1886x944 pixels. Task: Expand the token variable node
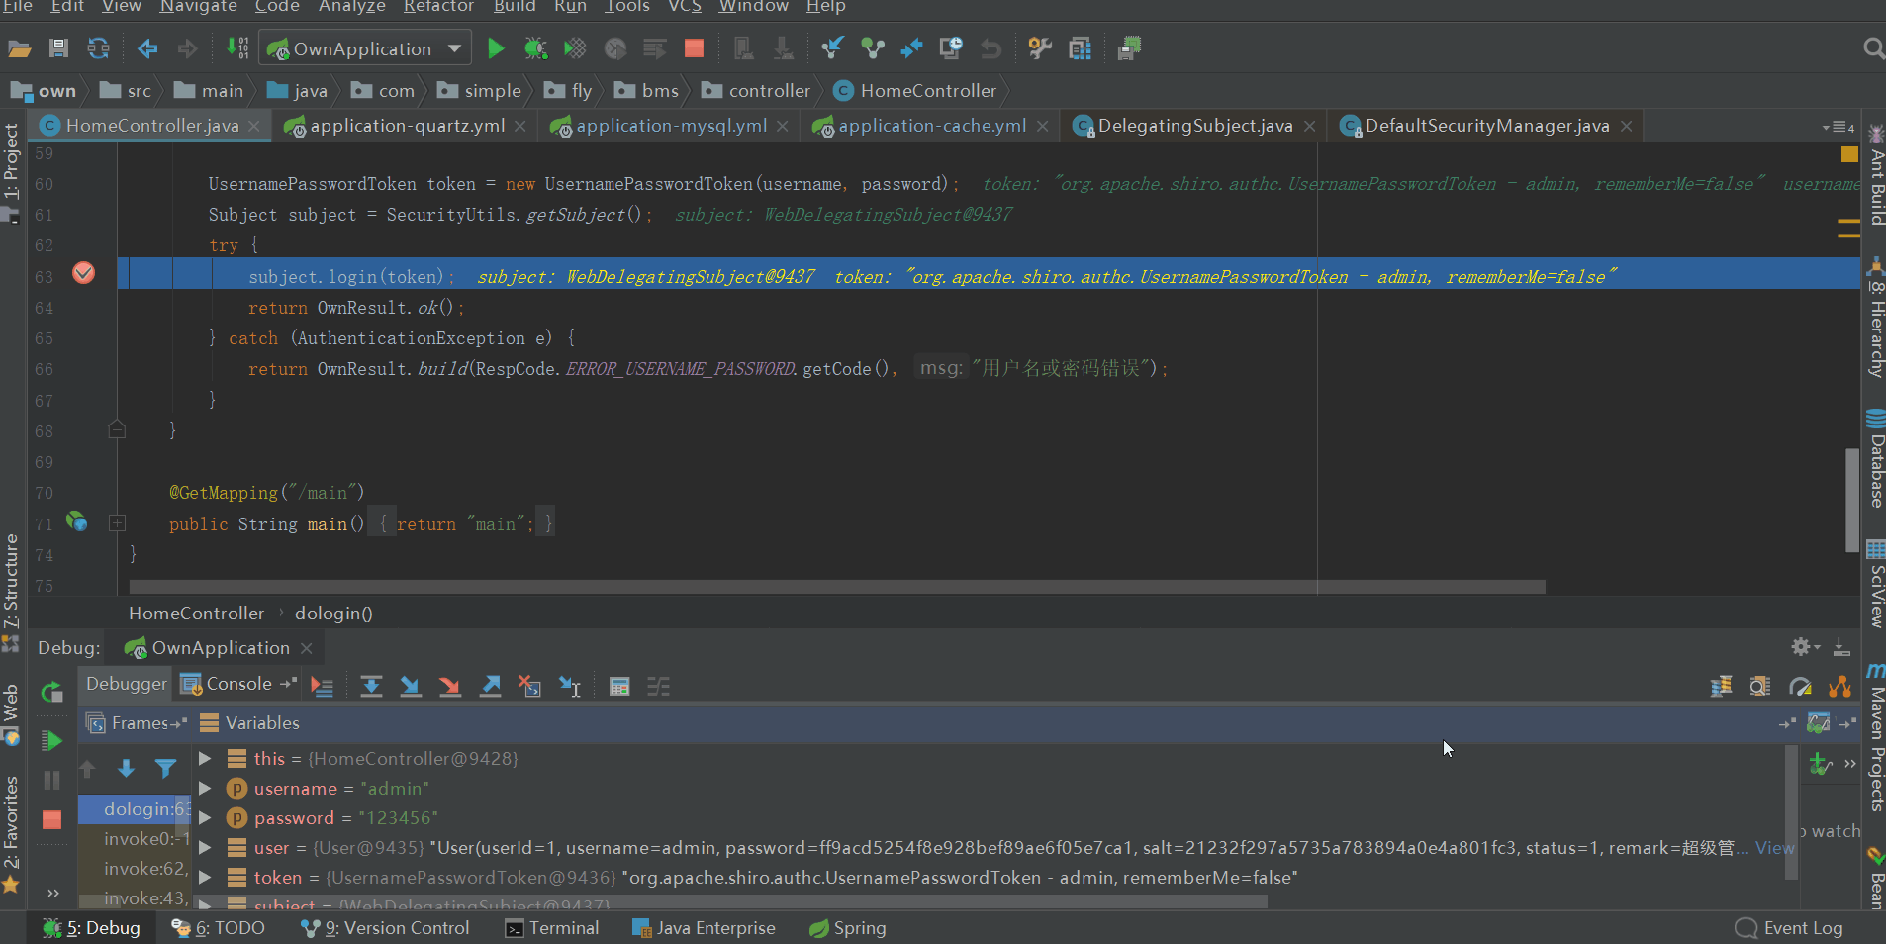point(205,878)
